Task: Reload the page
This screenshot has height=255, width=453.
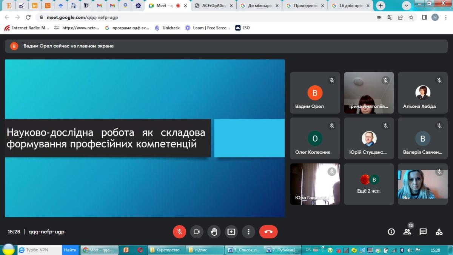Action: coord(28,17)
